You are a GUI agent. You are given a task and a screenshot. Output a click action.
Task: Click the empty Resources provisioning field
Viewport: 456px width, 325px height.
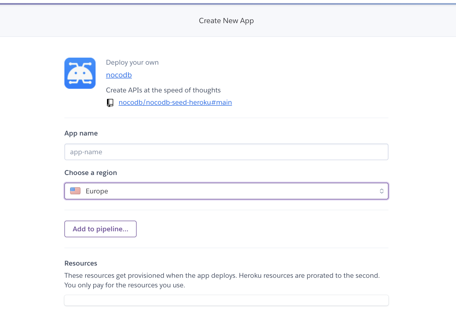(226, 300)
